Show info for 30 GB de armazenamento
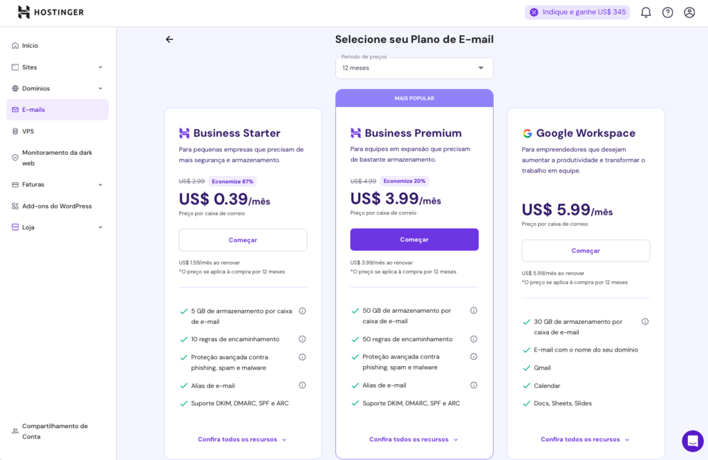This screenshot has height=460, width=708. (645, 322)
